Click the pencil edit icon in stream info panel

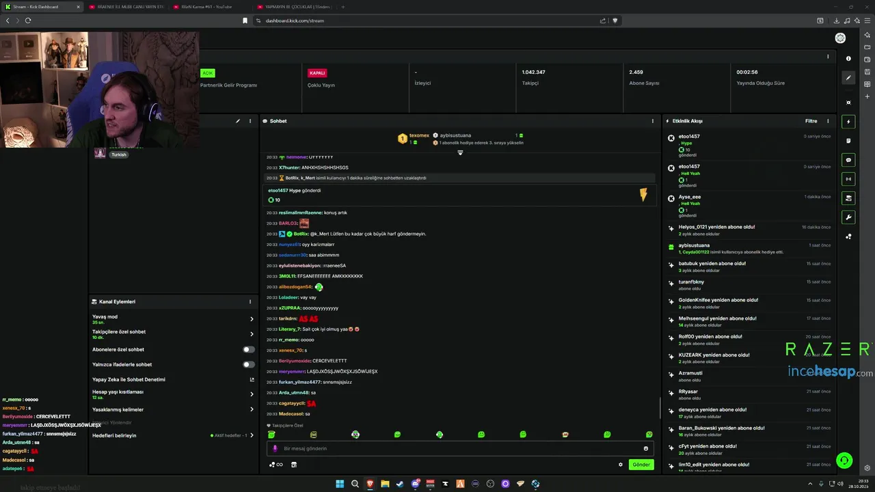coord(238,121)
